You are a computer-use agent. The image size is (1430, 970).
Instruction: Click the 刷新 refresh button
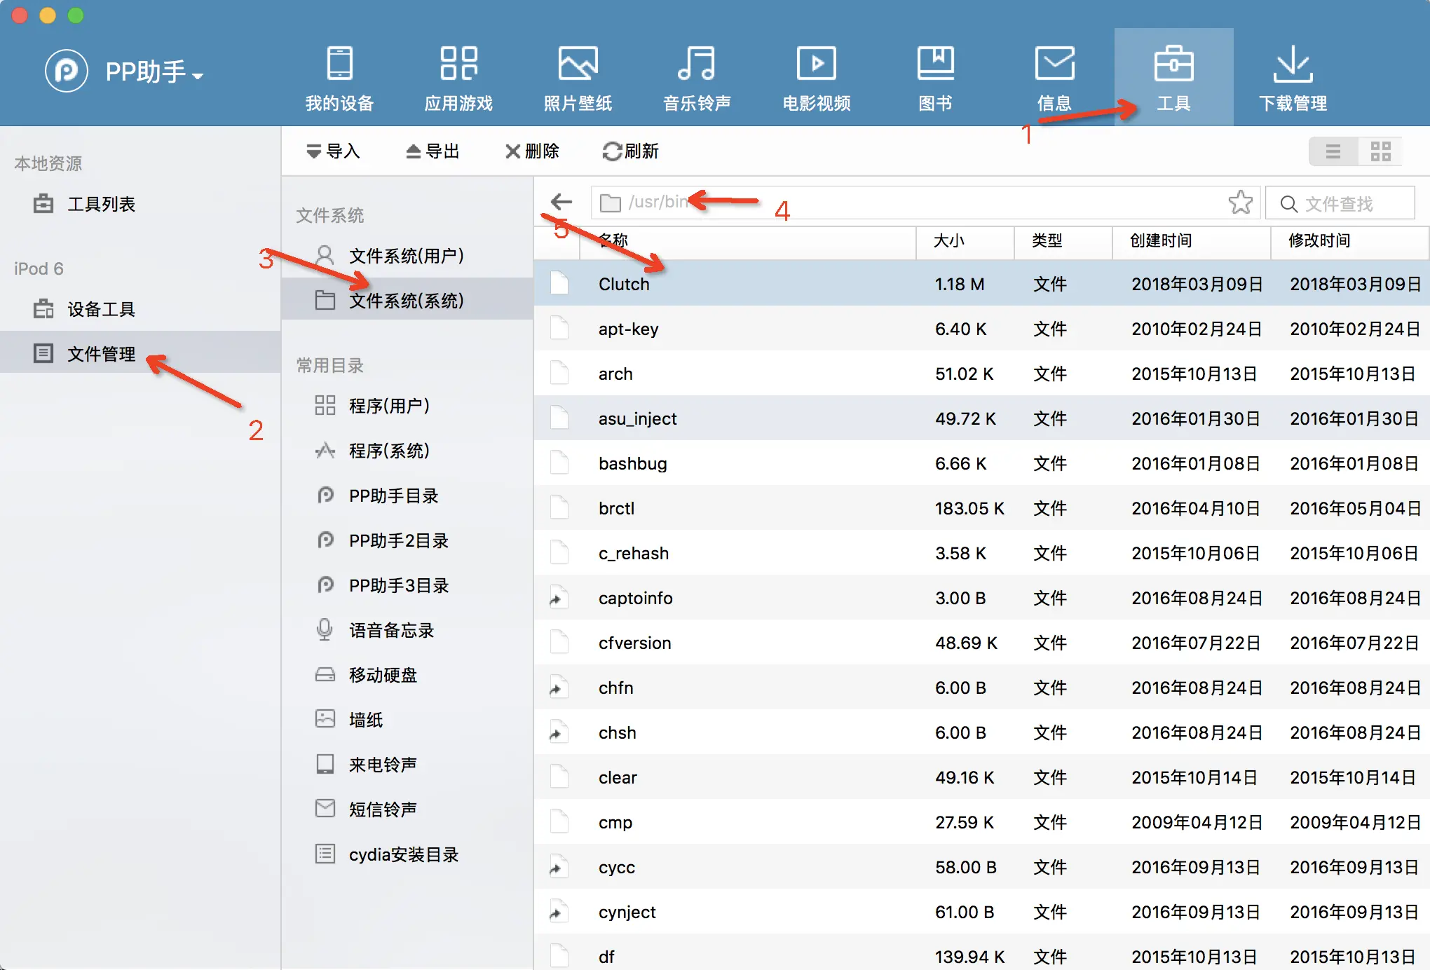coord(630,151)
